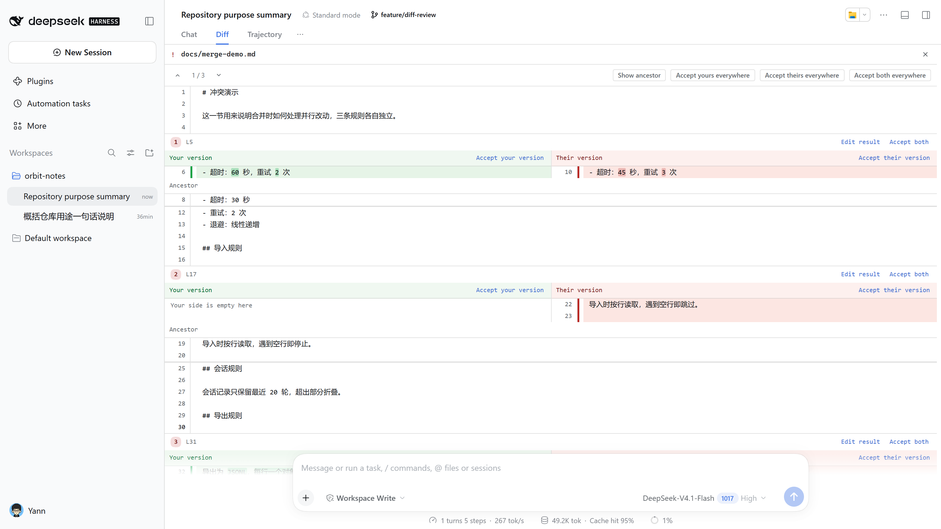Open the 概括仓库用途一句话说明 session
941x529 pixels.
(x=83, y=217)
